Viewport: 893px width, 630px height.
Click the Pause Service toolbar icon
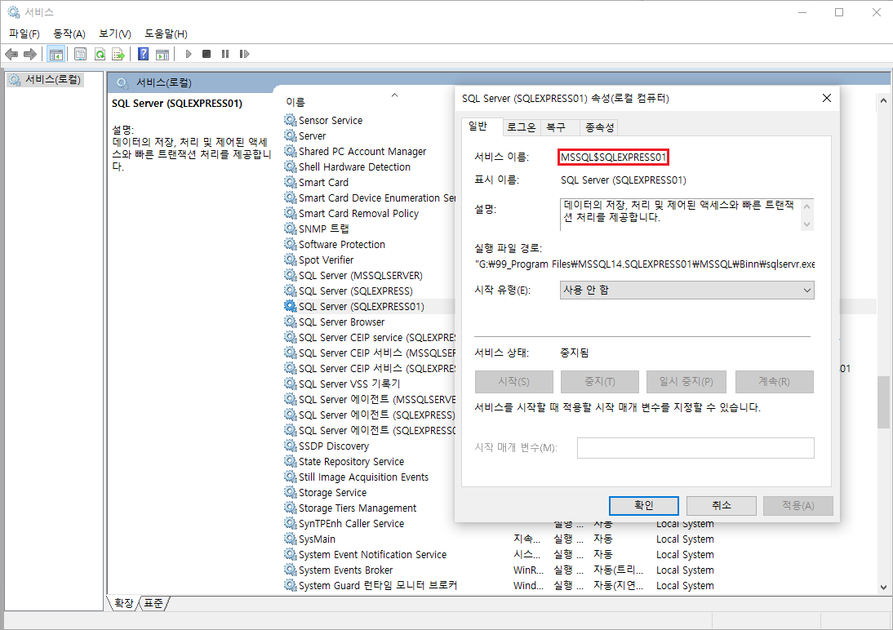225,54
